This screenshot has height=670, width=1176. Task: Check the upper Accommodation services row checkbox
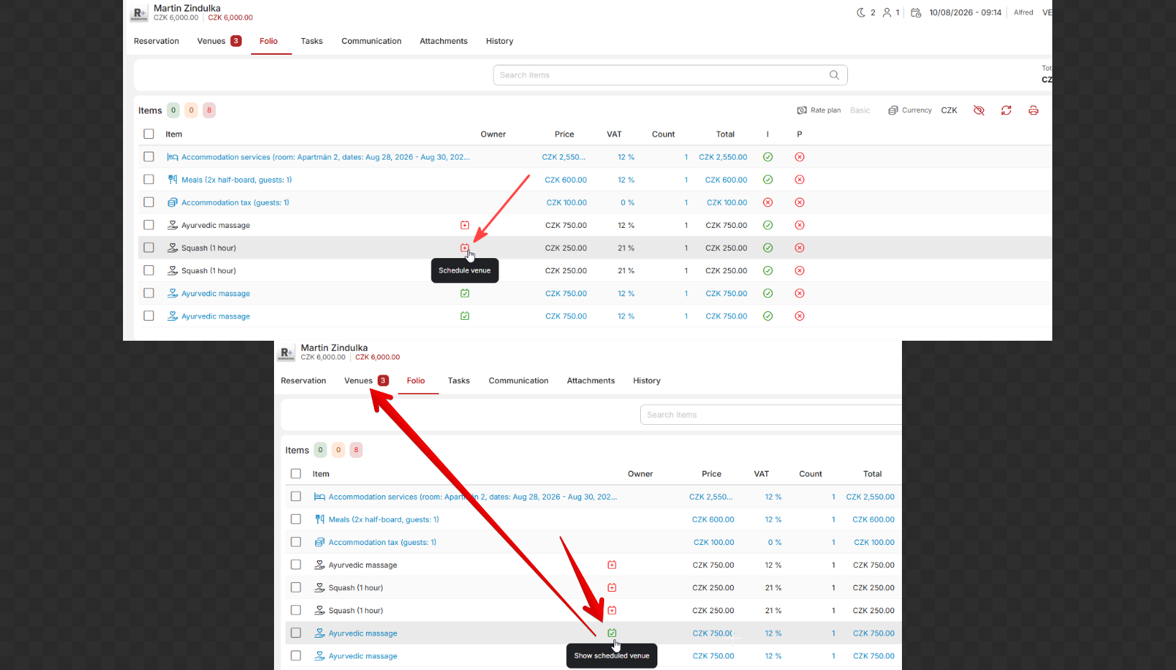149,157
